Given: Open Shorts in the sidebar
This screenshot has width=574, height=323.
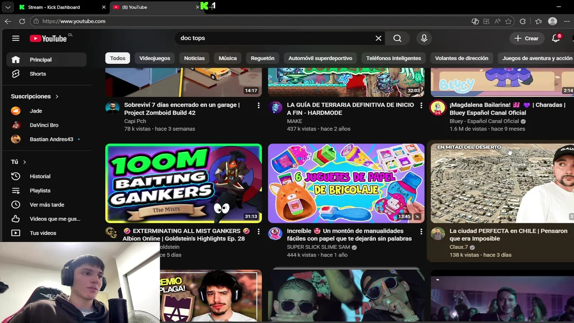Looking at the screenshot, I should 46,74.
